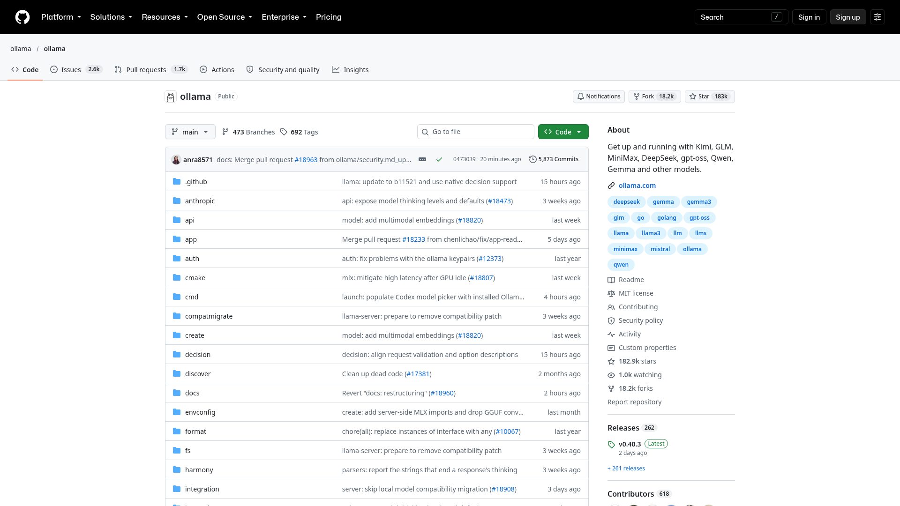Click the green commit status checkmark
Image resolution: width=900 pixels, height=506 pixels.
pos(439,159)
